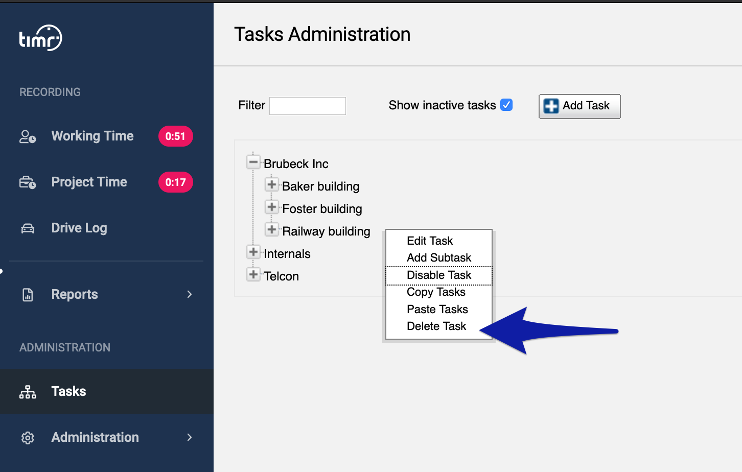The height and width of the screenshot is (472, 742).
Task: Click the 0:51 working time badge
Action: 175,136
